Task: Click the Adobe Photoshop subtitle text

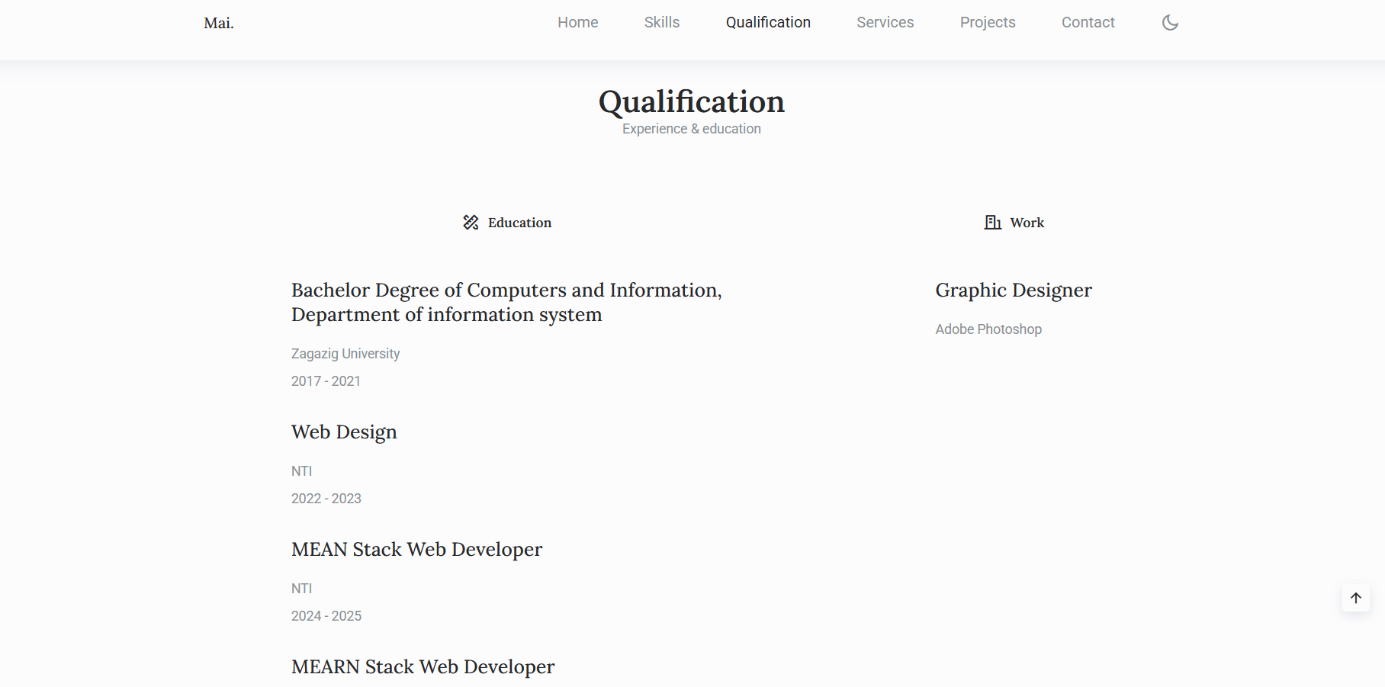Action: pos(988,329)
